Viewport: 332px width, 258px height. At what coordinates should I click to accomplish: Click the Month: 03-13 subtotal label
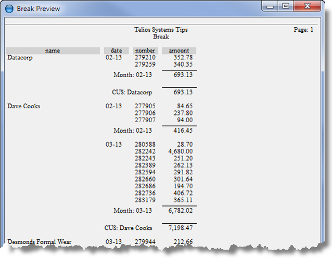133,210
